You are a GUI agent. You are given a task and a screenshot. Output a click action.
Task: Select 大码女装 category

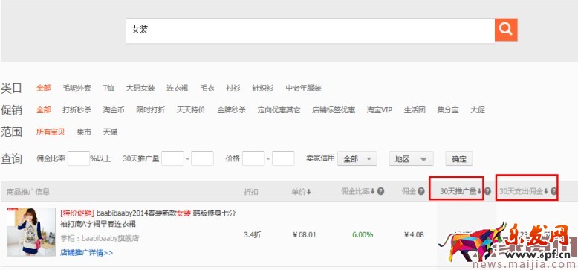(140, 88)
